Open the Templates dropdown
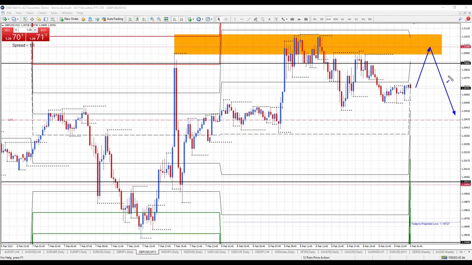Viewport: 472px width, 265px height. 209,19
